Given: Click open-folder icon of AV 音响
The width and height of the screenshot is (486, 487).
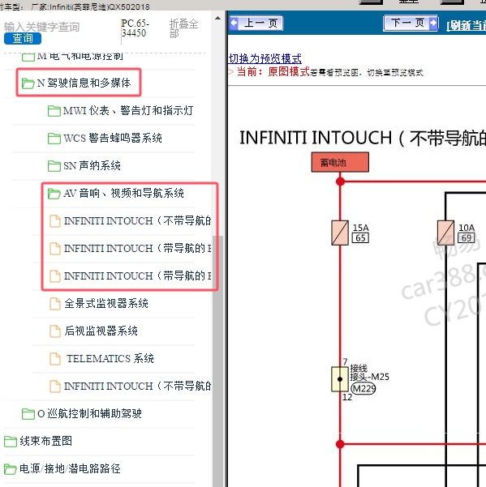Looking at the screenshot, I should point(54,194).
